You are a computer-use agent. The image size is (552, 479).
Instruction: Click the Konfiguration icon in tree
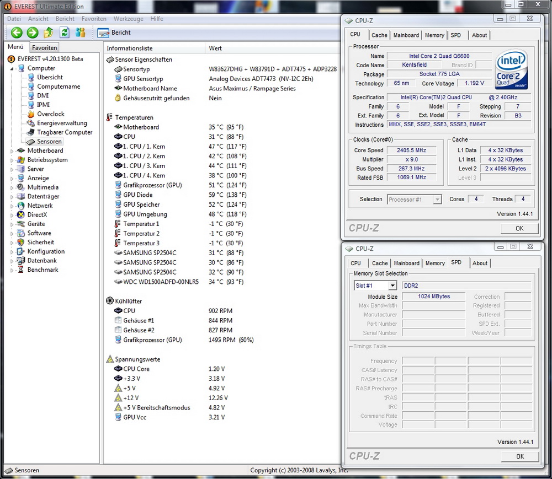pyautogui.click(x=21, y=251)
